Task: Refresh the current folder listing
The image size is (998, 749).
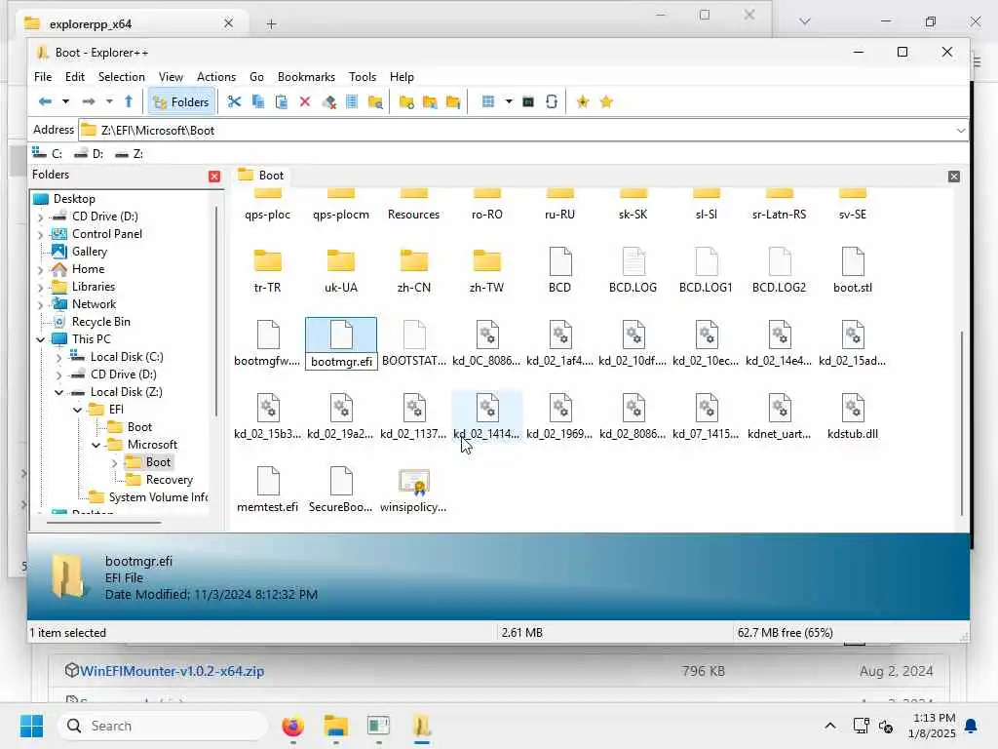Action: pyautogui.click(x=552, y=101)
